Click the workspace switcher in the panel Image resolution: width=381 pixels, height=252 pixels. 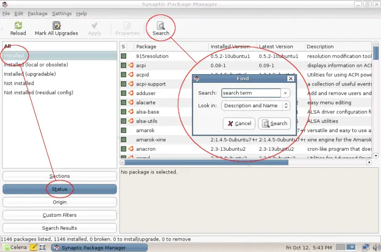[x=346, y=247]
